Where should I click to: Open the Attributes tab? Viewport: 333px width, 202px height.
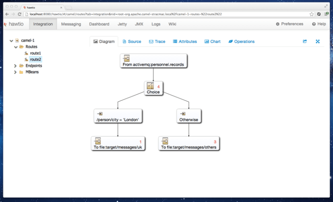coord(185,41)
